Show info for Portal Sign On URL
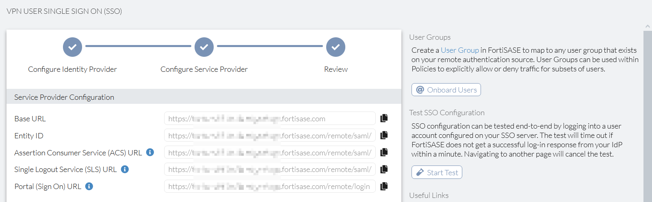 pyautogui.click(x=89, y=186)
